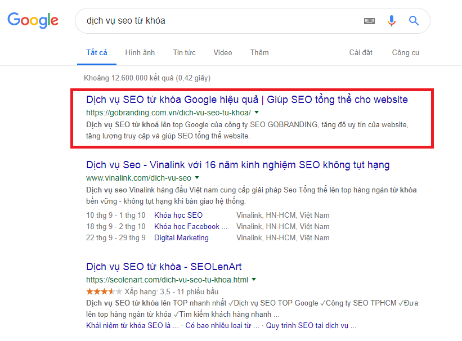Click the gobranding result description snippet

pos(247,131)
